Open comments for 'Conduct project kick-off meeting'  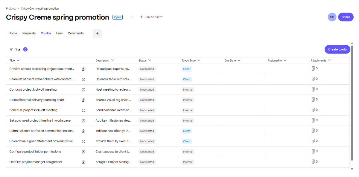point(83,89)
